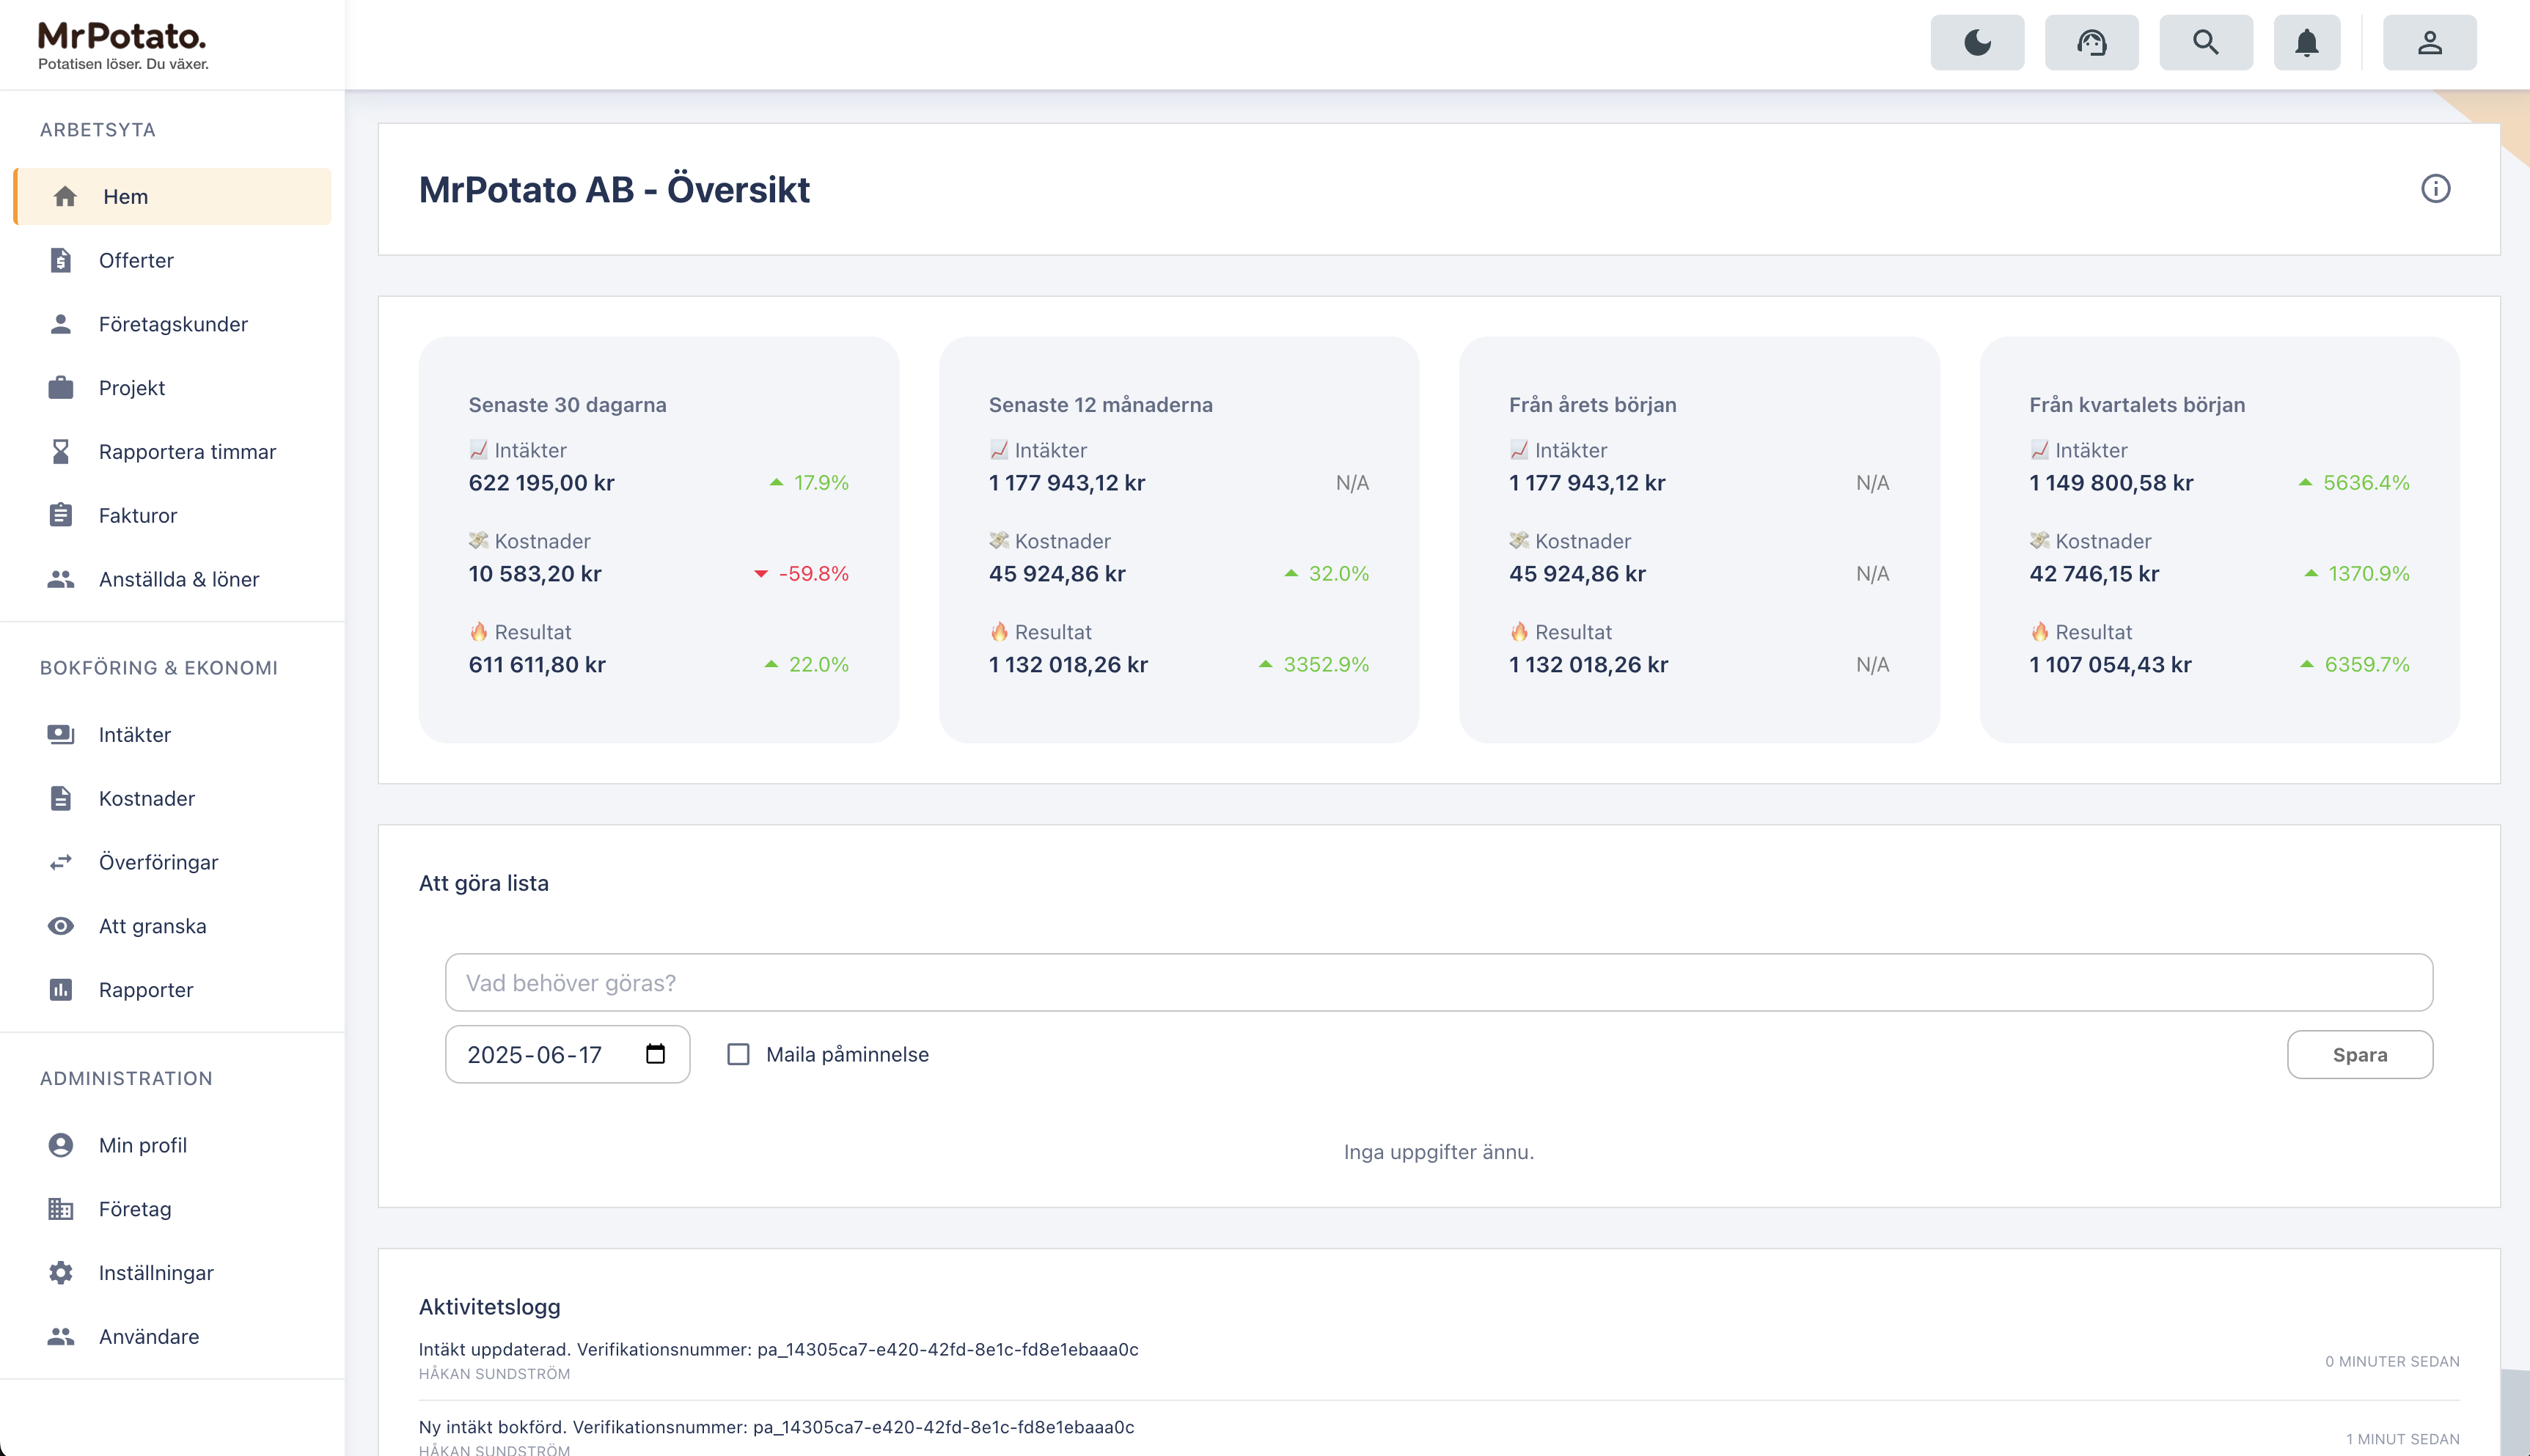
Task: Go to Offerter in the sidebar
Action: [136, 260]
